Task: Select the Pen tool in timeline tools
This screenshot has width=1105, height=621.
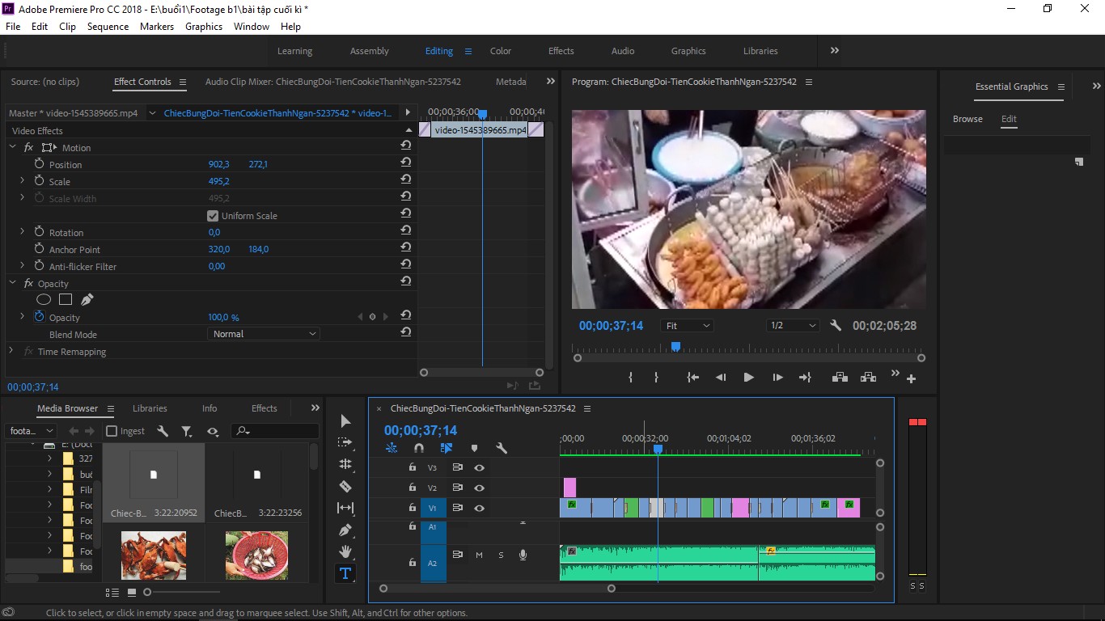Action: click(345, 530)
